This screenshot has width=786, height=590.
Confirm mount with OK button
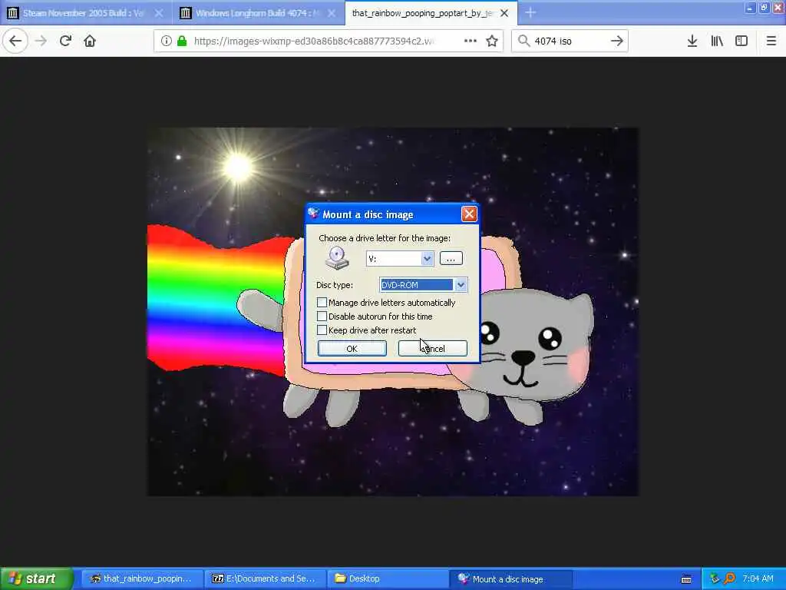(352, 349)
